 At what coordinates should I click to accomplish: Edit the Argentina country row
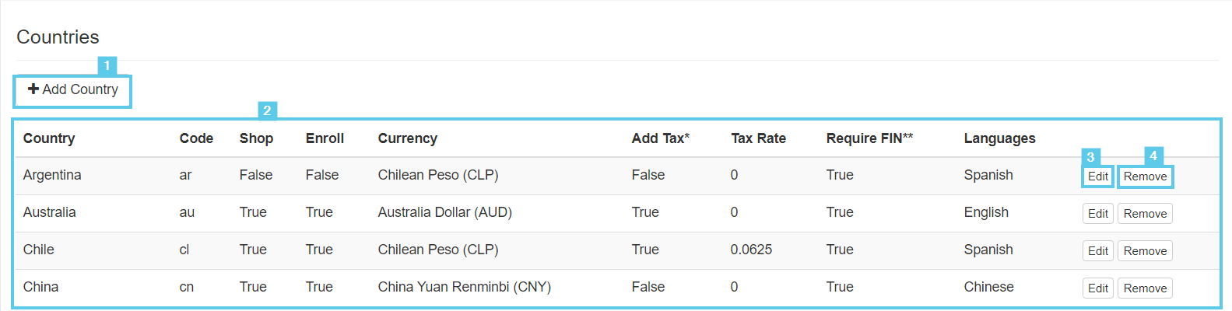pos(1097,176)
